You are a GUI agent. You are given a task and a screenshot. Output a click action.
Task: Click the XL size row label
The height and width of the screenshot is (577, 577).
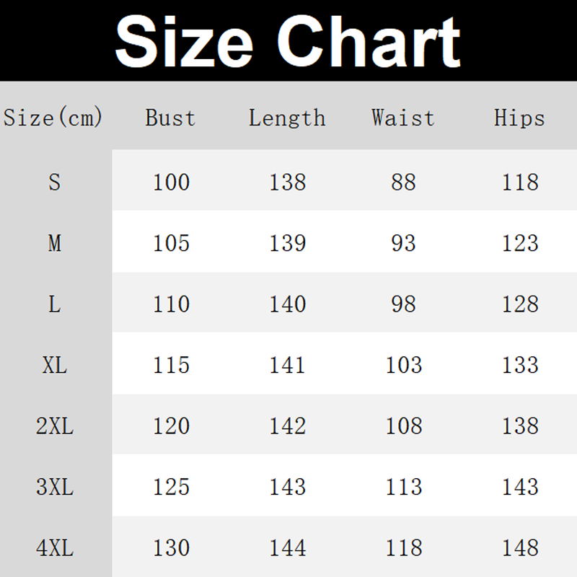point(55,365)
